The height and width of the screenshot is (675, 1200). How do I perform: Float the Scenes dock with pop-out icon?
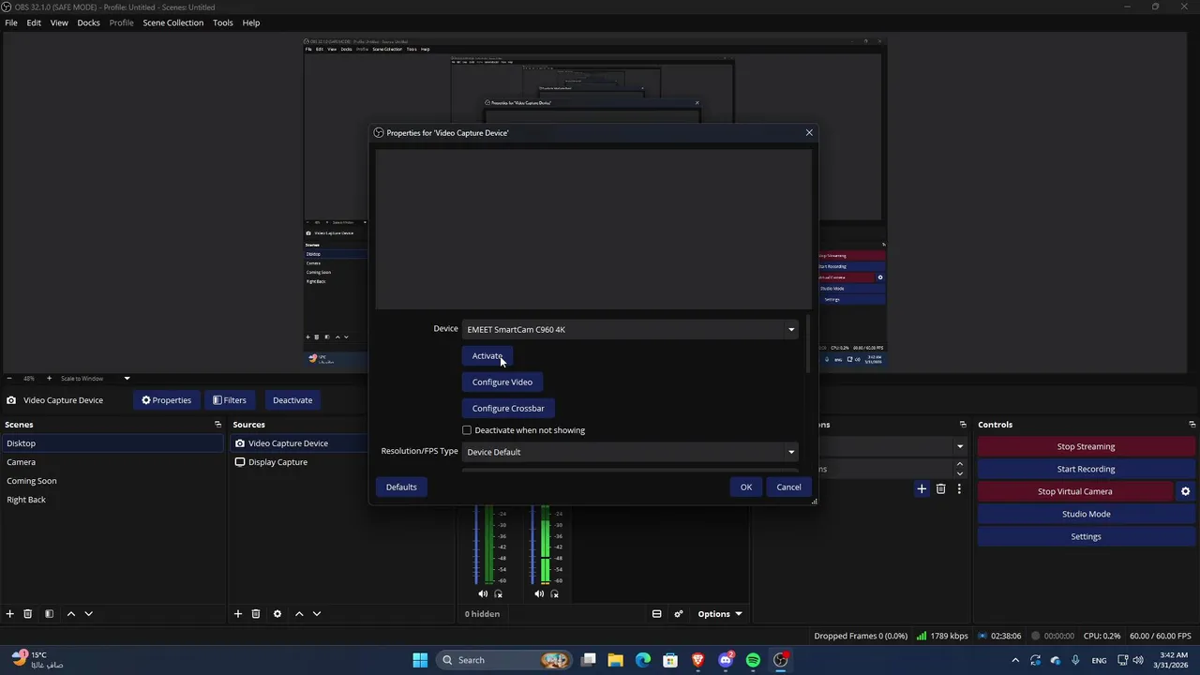pyautogui.click(x=217, y=425)
